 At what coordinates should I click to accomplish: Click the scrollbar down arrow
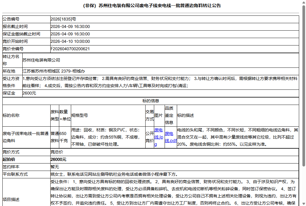click(x=304, y=204)
